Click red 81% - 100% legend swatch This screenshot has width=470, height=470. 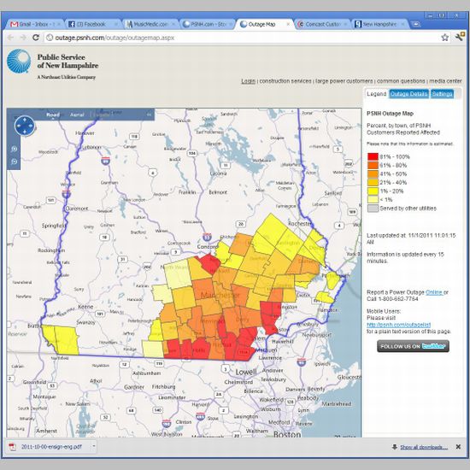(373, 156)
